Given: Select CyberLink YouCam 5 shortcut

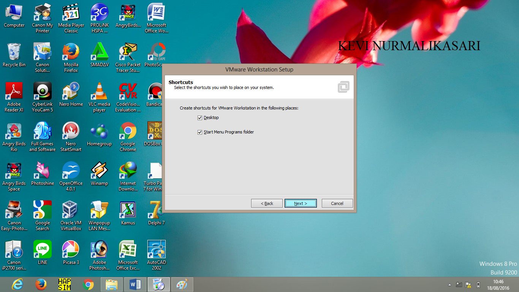Looking at the screenshot, I should 43,97.
